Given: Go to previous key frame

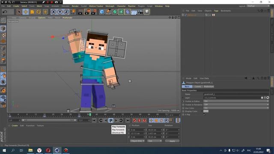Looking at the screenshot, I should [101, 121].
